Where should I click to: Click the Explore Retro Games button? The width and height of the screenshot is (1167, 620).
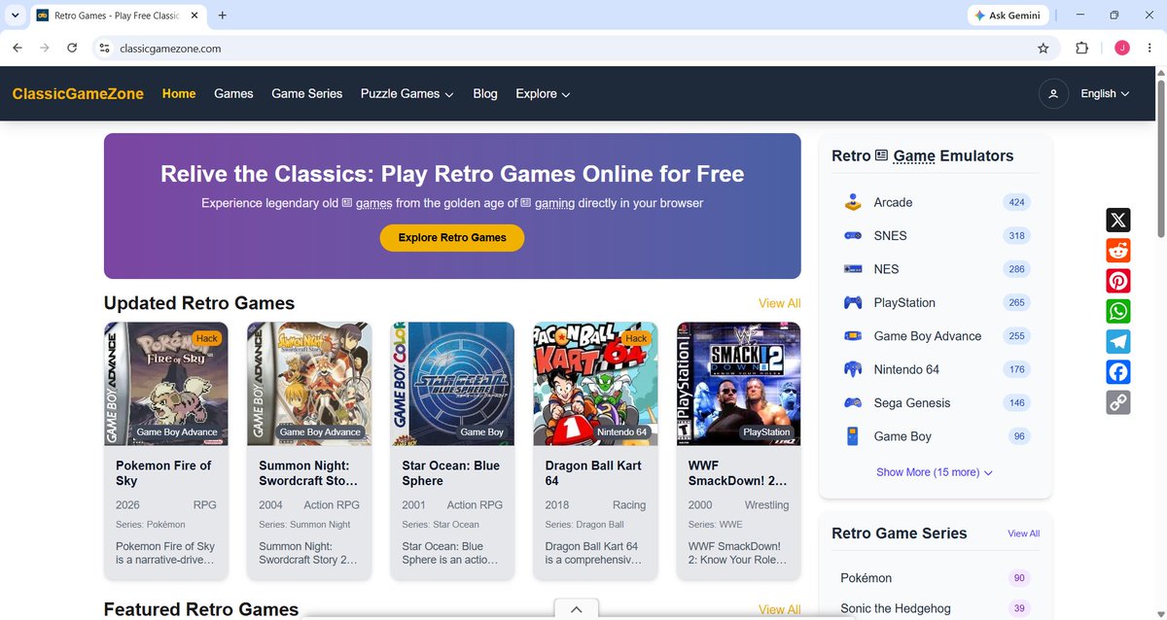click(x=452, y=237)
